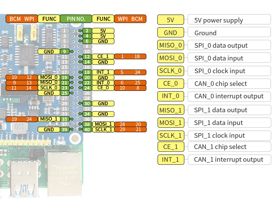278x206 pixels.
Task: Click the yellow CE_0 legend box
Action: [171, 84]
